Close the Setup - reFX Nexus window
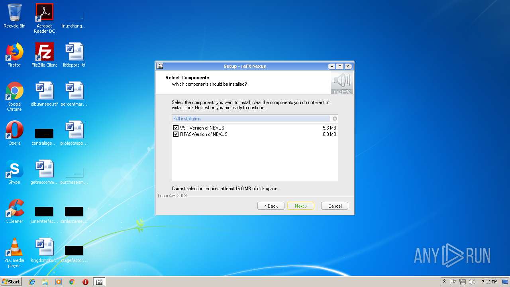This screenshot has width=510, height=287. [x=348, y=66]
